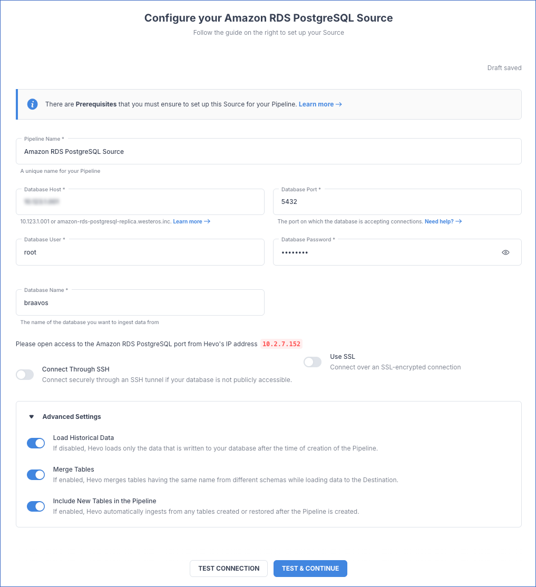This screenshot has height=587, width=536.
Task: Select the Database Port field
Action: [x=397, y=202]
